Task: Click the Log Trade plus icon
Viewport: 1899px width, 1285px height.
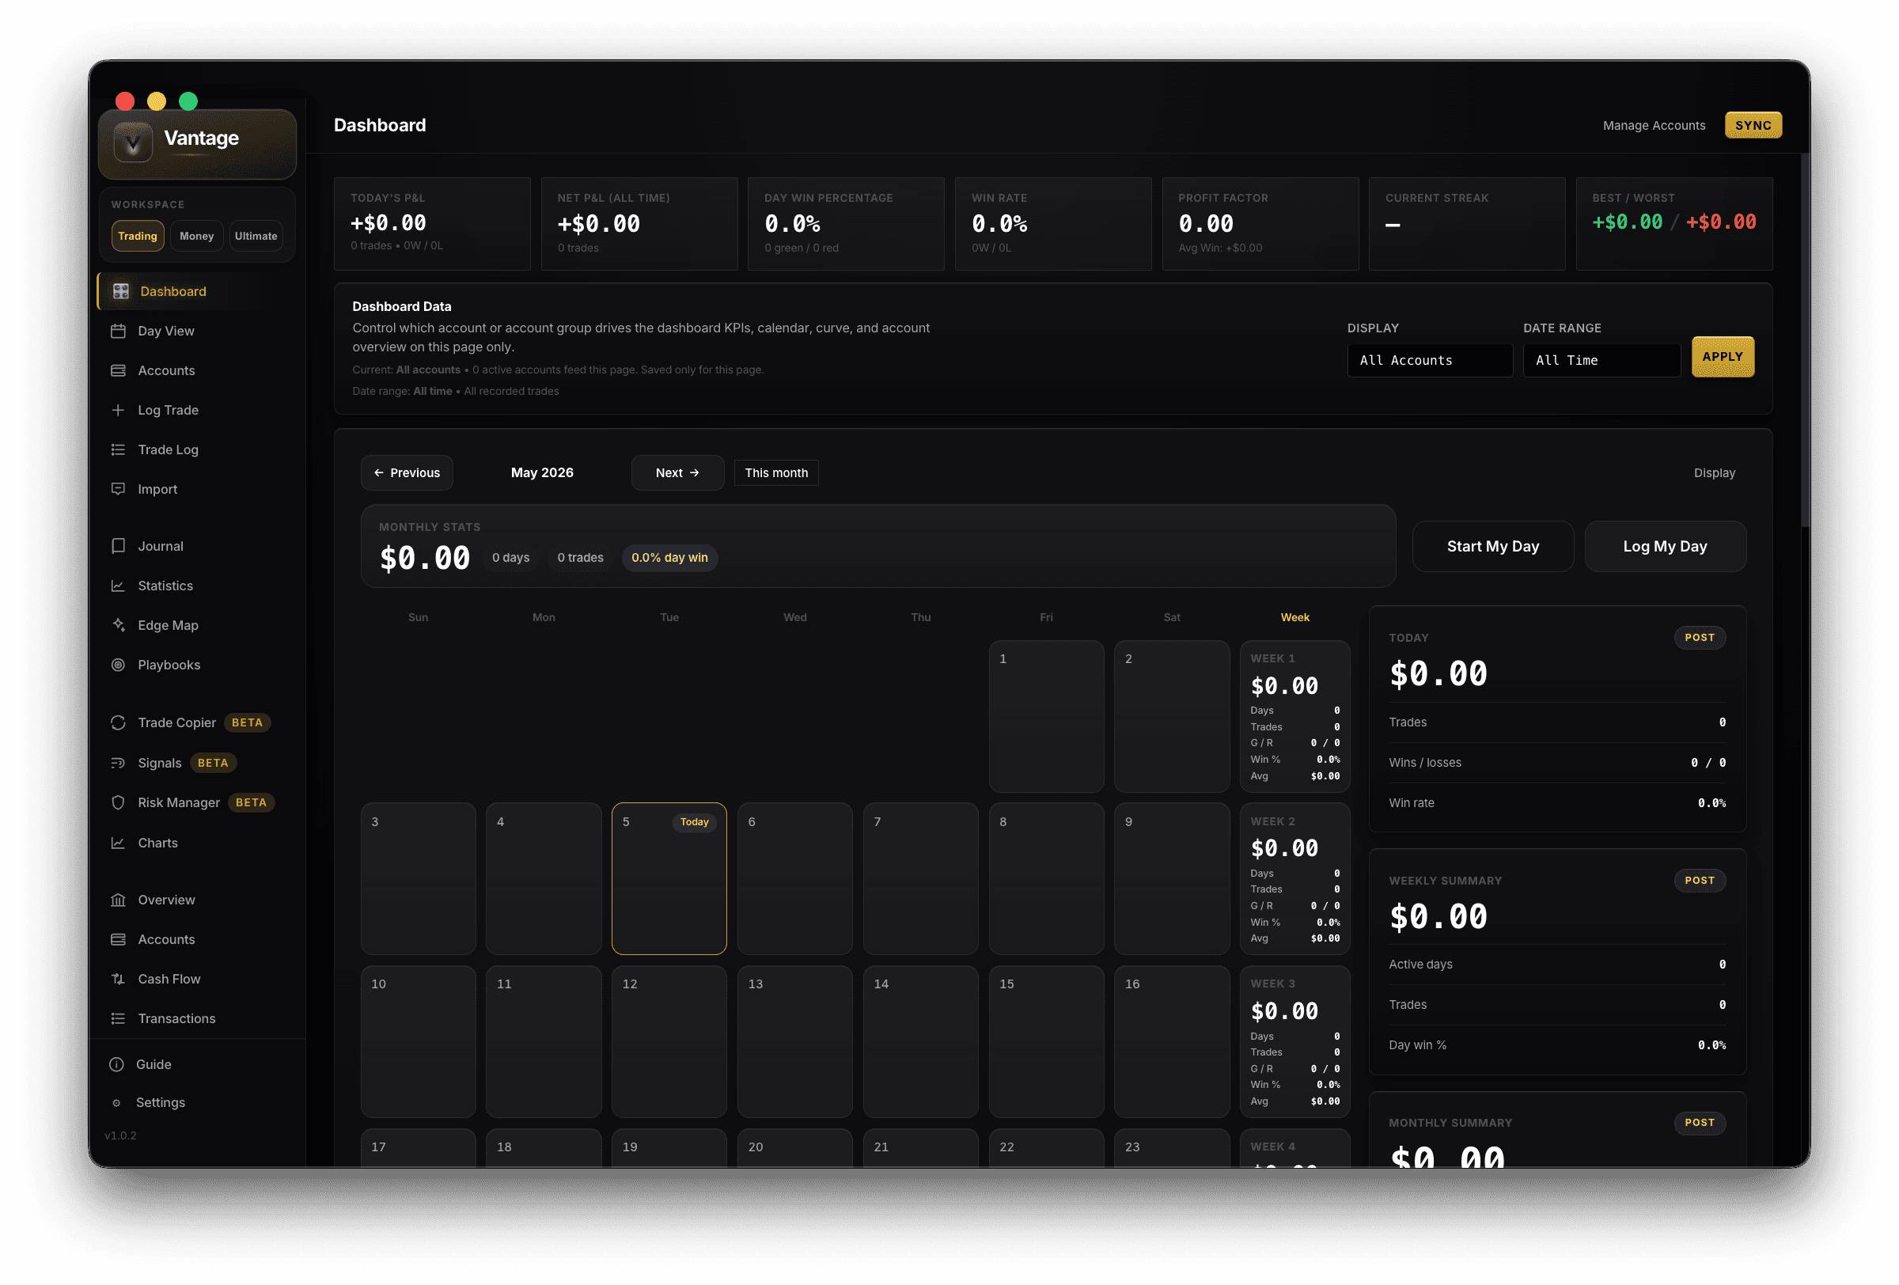Action: point(119,410)
